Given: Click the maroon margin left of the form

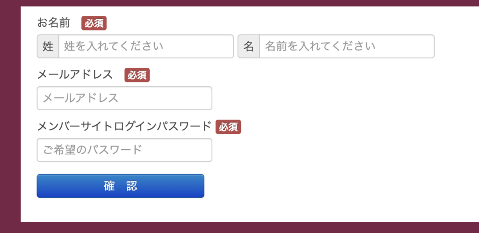Looking at the screenshot, I should 10,117.
